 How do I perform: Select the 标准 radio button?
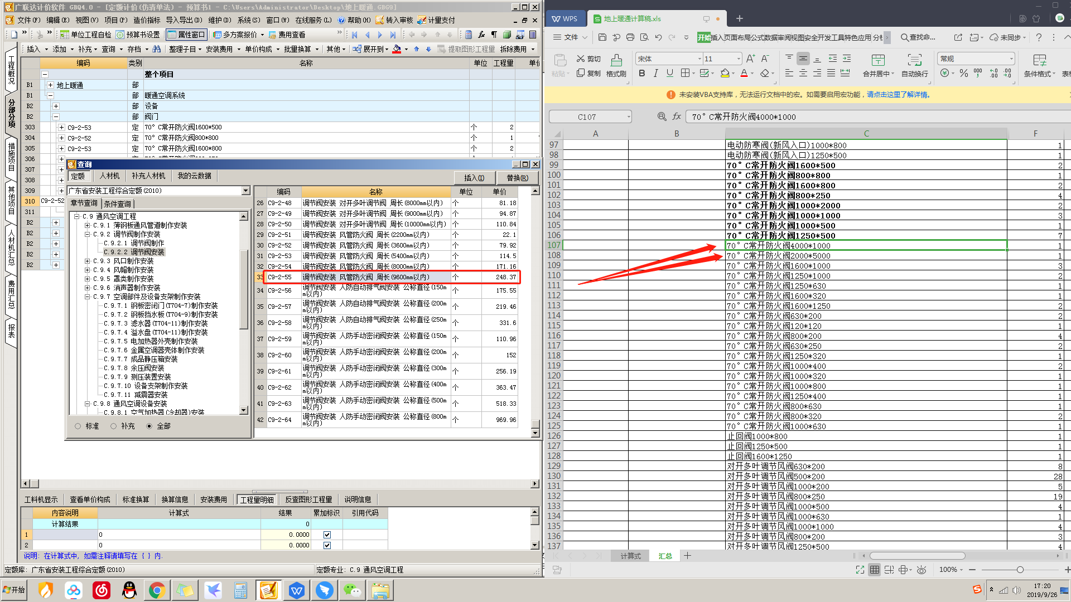pos(78,426)
